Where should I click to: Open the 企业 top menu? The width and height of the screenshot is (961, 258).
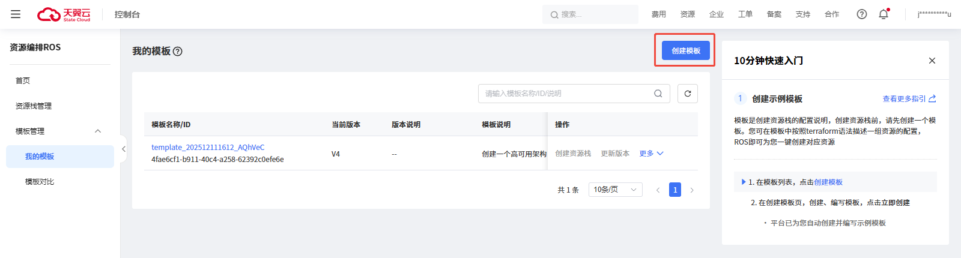[717, 14]
